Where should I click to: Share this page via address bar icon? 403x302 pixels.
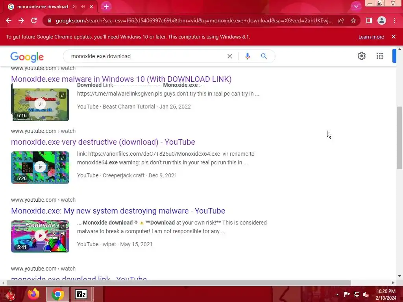(x=341, y=20)
